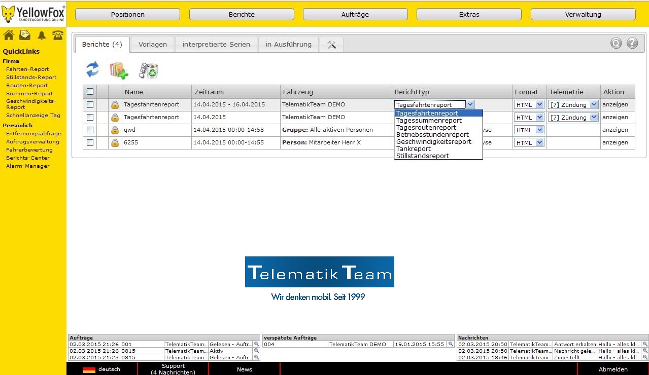
Task: Open the Entfernungsabfrage quick link
Action: pos(33,134)
